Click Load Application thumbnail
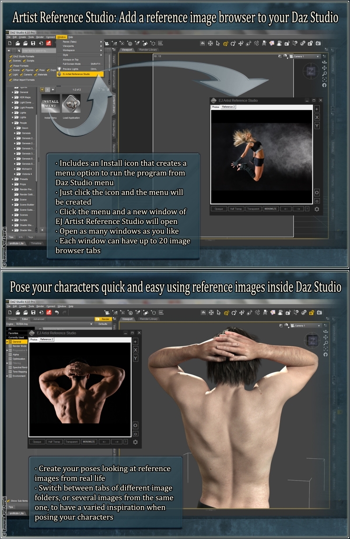This screenshot has height=539, width=350. 71,104
